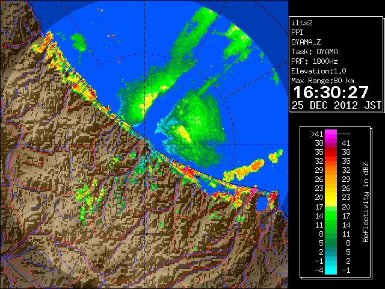Click the radar center at range ring origin
385x289 pixels.
coord(145,144)
